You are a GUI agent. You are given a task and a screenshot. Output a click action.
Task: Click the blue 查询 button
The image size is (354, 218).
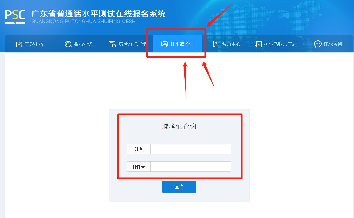[x=179, y=187]
